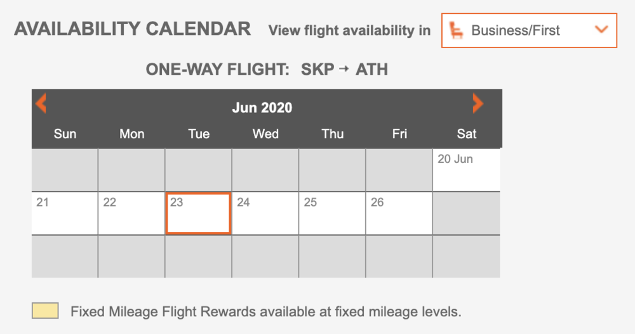Click the highlighted June 23 date cell
This screenshot has width=635, height=334.
pos(198,214)
